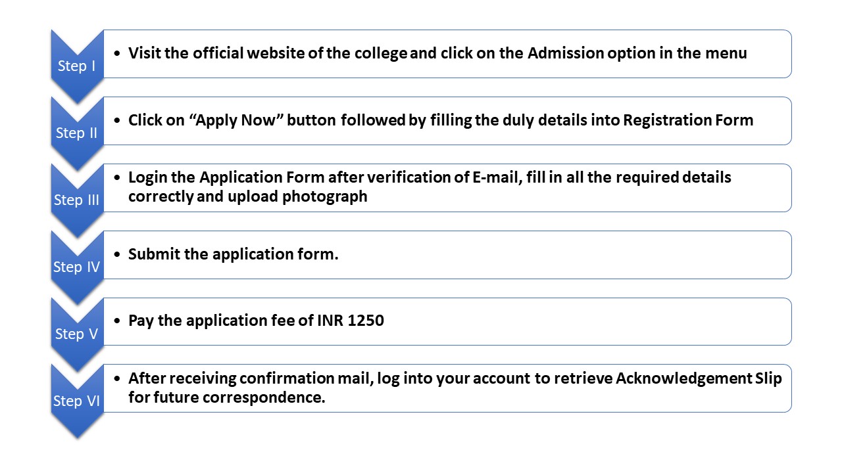This screenshot has width=842, height=473.
Task: Click the bullet before "Submit the application form"
Action: pos(118,255)
